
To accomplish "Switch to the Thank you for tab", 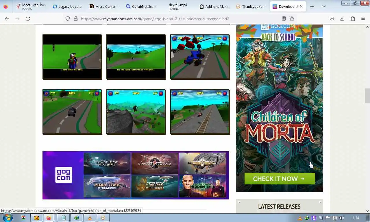I will click(251, 6).
